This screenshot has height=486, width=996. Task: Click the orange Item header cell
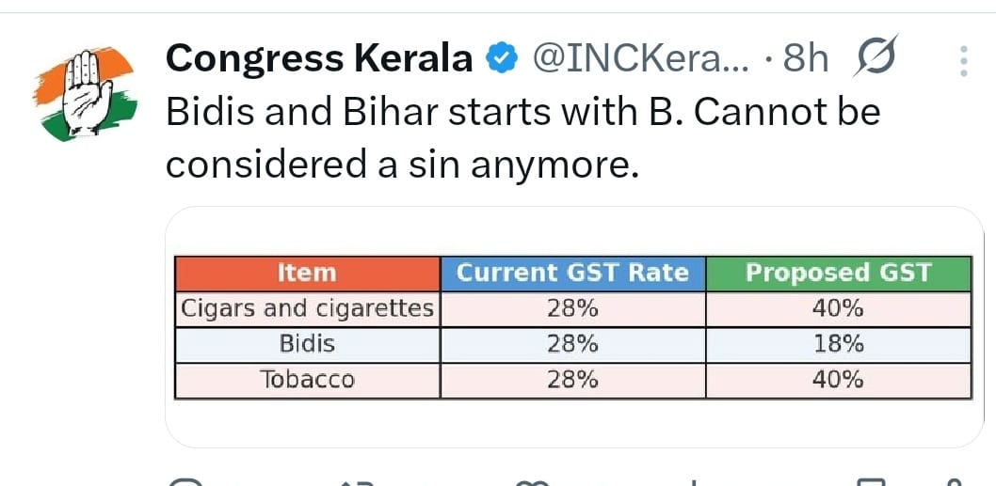(x=308, y=274)
